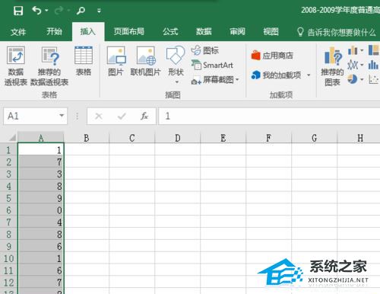Open print preview magnifier icon
Image resolution: width=380 pixels, height=294 pixels.
[x=81, y=11]
